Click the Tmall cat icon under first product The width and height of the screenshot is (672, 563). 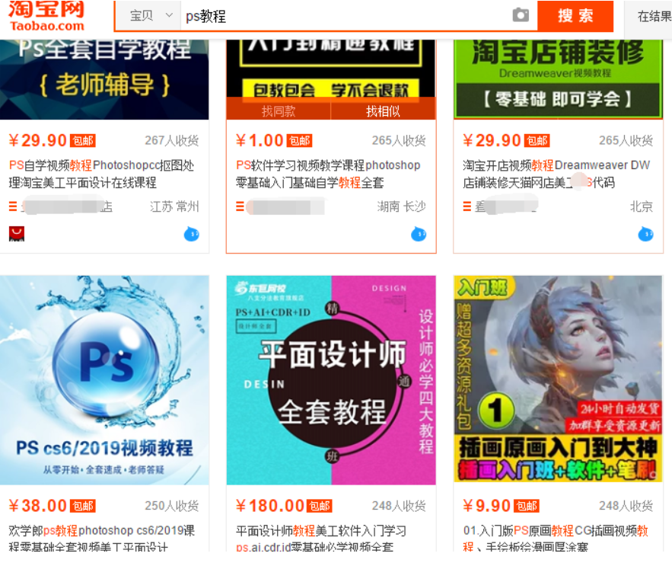(17, 234)
